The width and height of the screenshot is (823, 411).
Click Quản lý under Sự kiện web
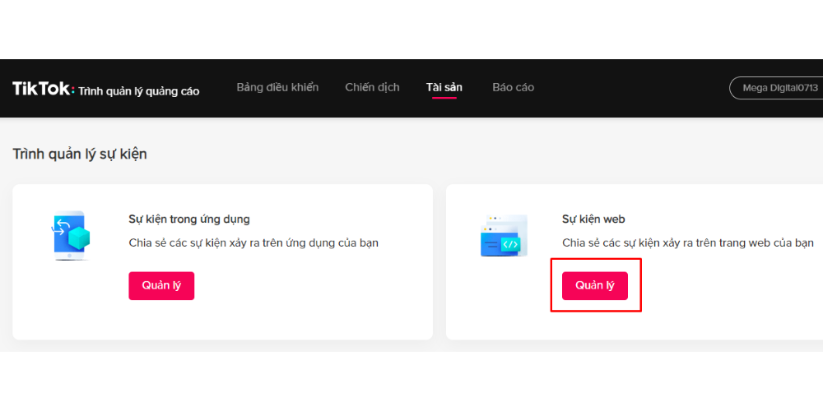(x=595, y=286)
